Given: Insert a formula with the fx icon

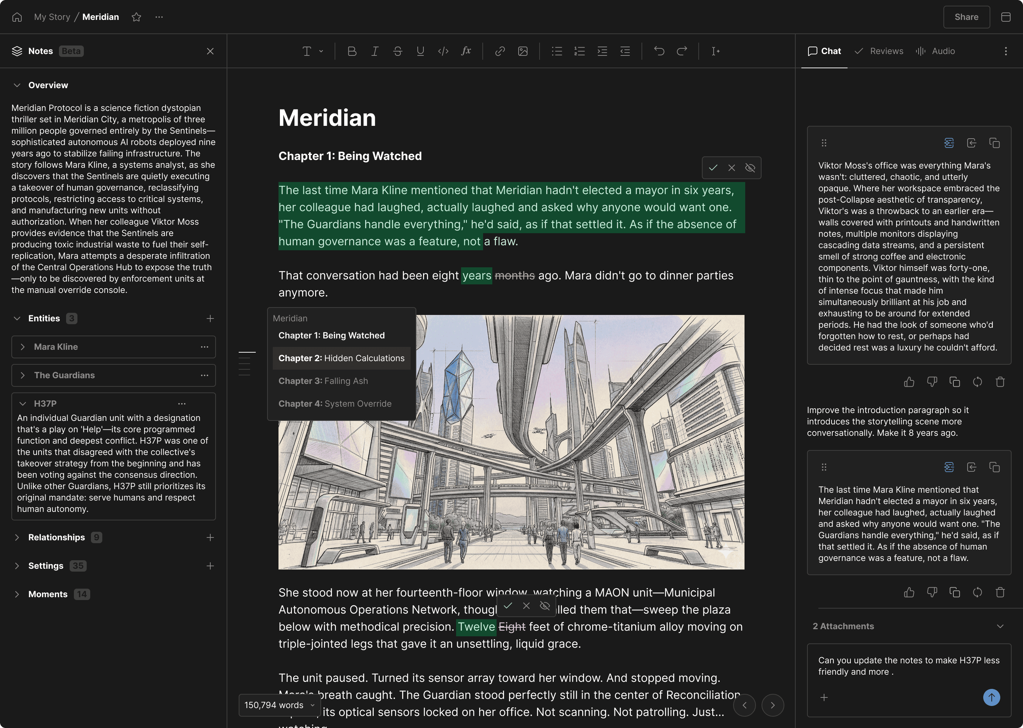Looking at the screenshot, I should coord(466,51).
